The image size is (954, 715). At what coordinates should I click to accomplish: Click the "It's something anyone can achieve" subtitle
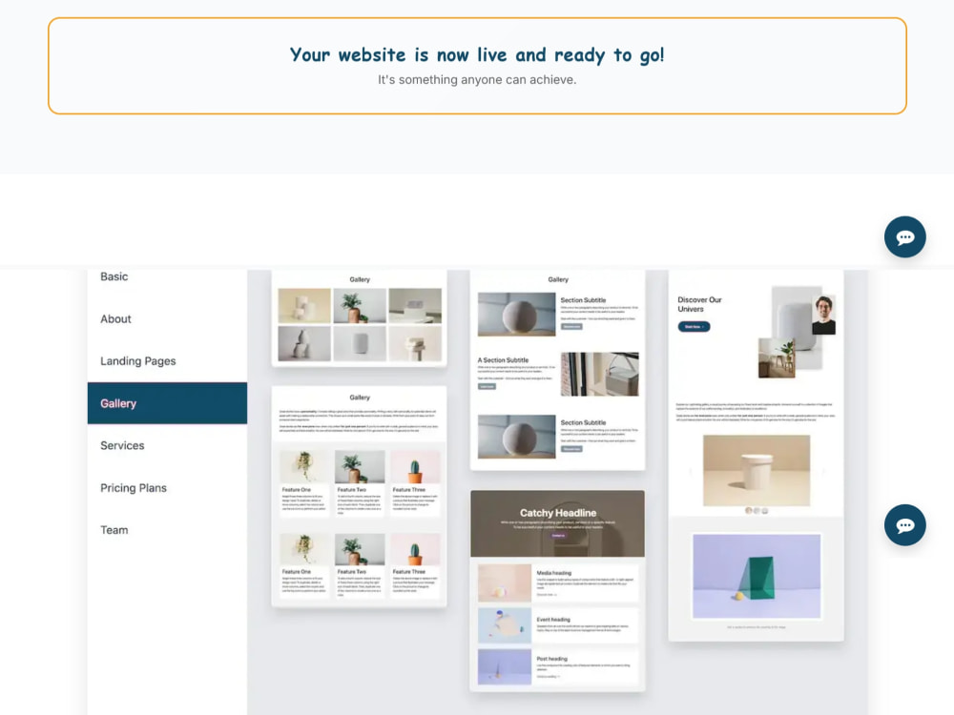coord(477,80)
